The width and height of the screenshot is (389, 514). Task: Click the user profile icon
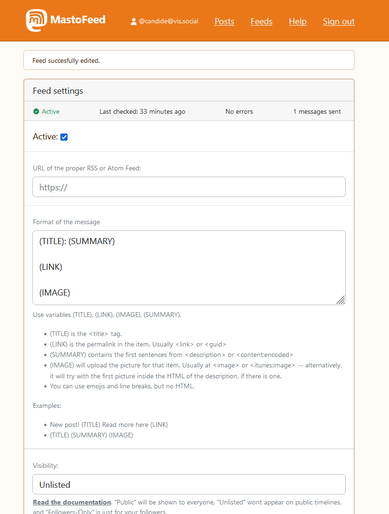(134, 21)
